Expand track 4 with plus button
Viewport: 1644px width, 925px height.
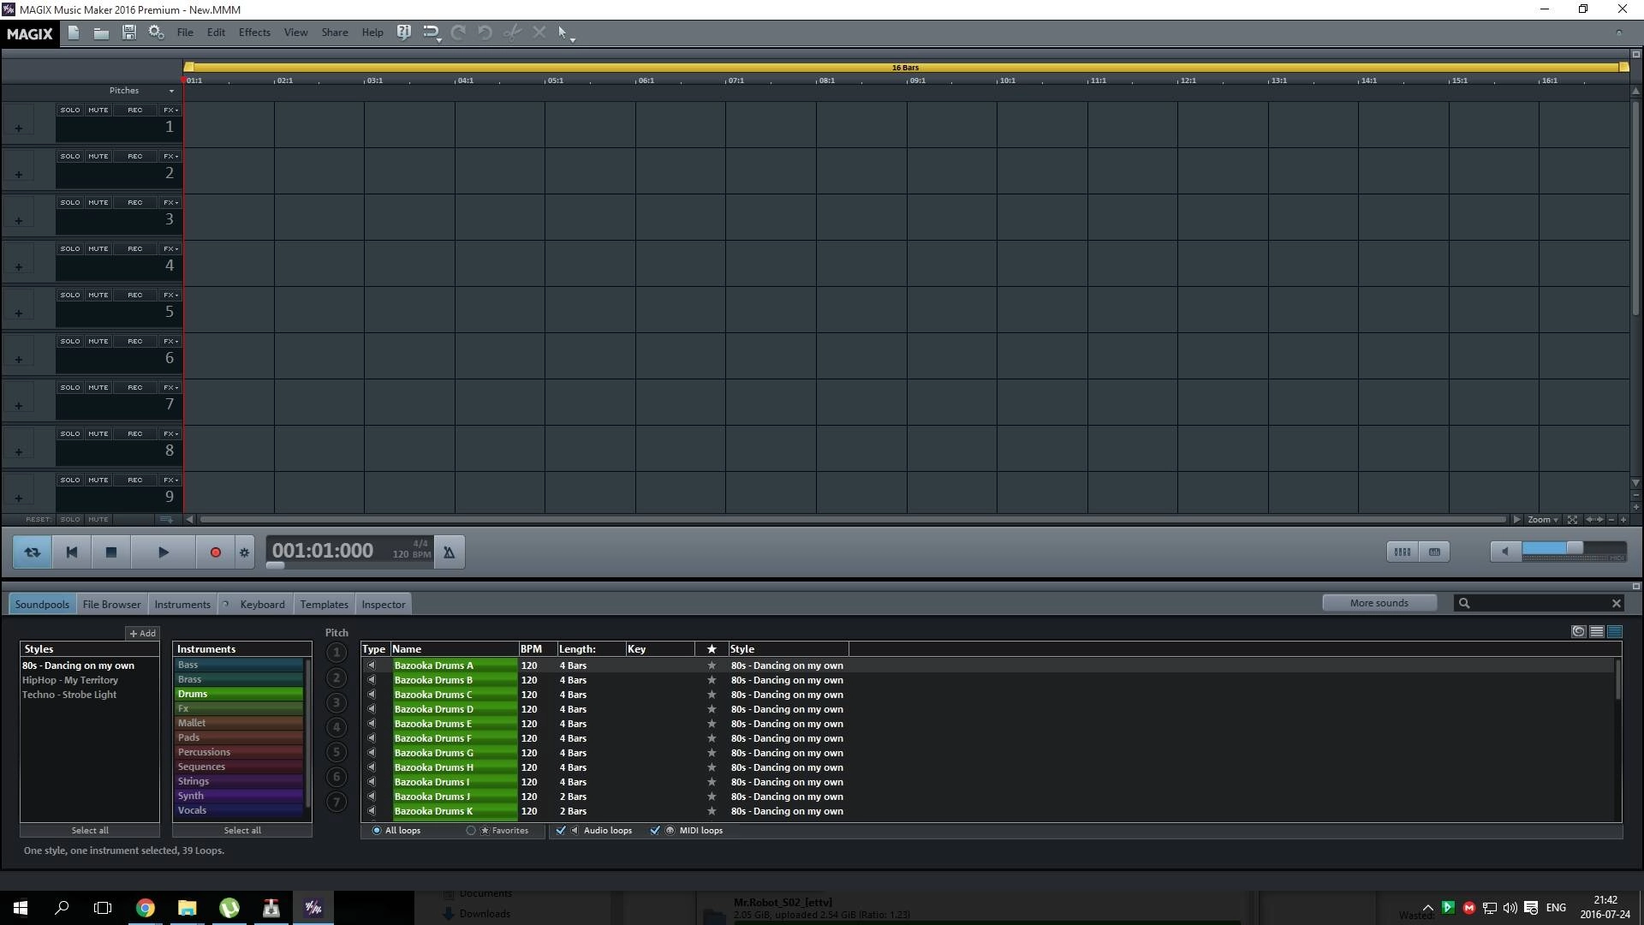tap(19, 267)
